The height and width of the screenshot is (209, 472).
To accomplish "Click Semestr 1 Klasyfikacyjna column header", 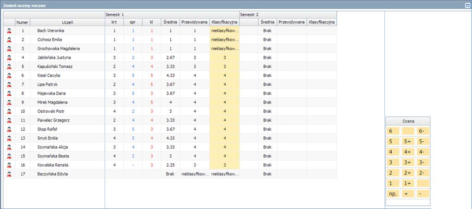I will 225,22.
